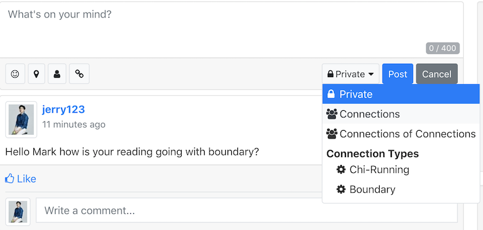Viewport: 483px width, 230px height.
Task: Click the lock icon in Private option
Action: [331, 94]
